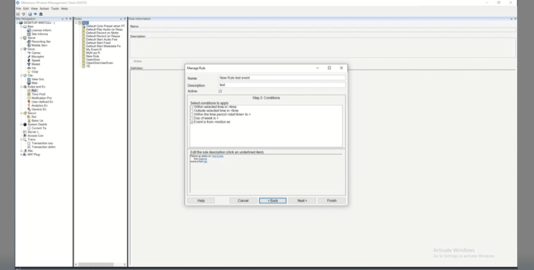534x270 pixels.
Task: Click the Manage Rule Description field
Action: [x=282, y=85]
